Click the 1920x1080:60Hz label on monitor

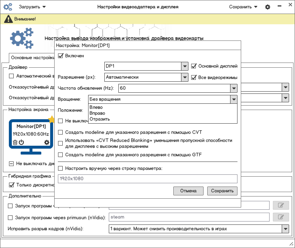(31, 134)
